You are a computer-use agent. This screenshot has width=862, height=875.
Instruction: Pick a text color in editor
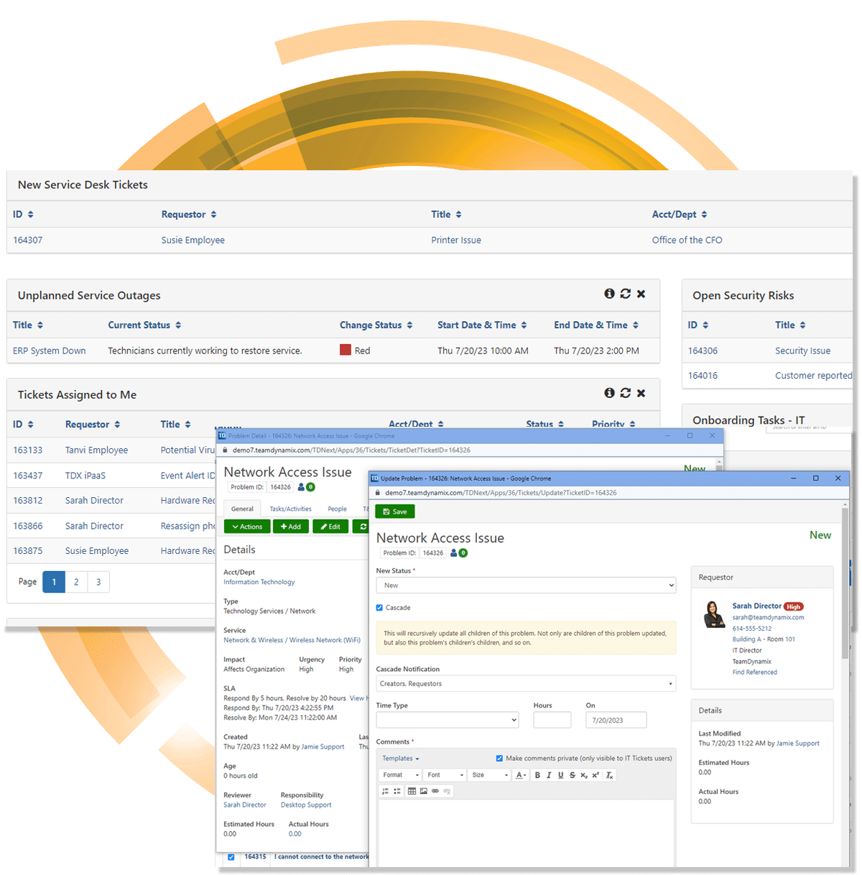(x=521, y=775)
